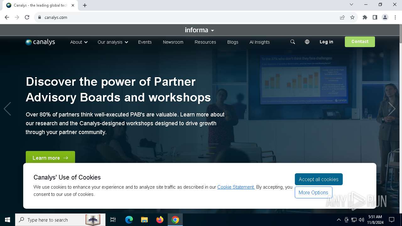Click Chrome icon on taskbar
The image size is (402, 226).
175,220
